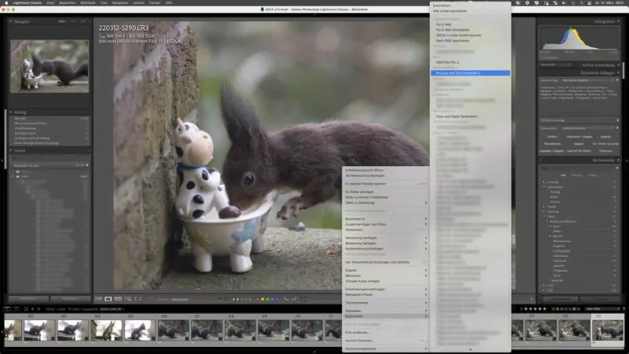Collapse the Navigator panel

pyautogui.click(x=11, y=22)
